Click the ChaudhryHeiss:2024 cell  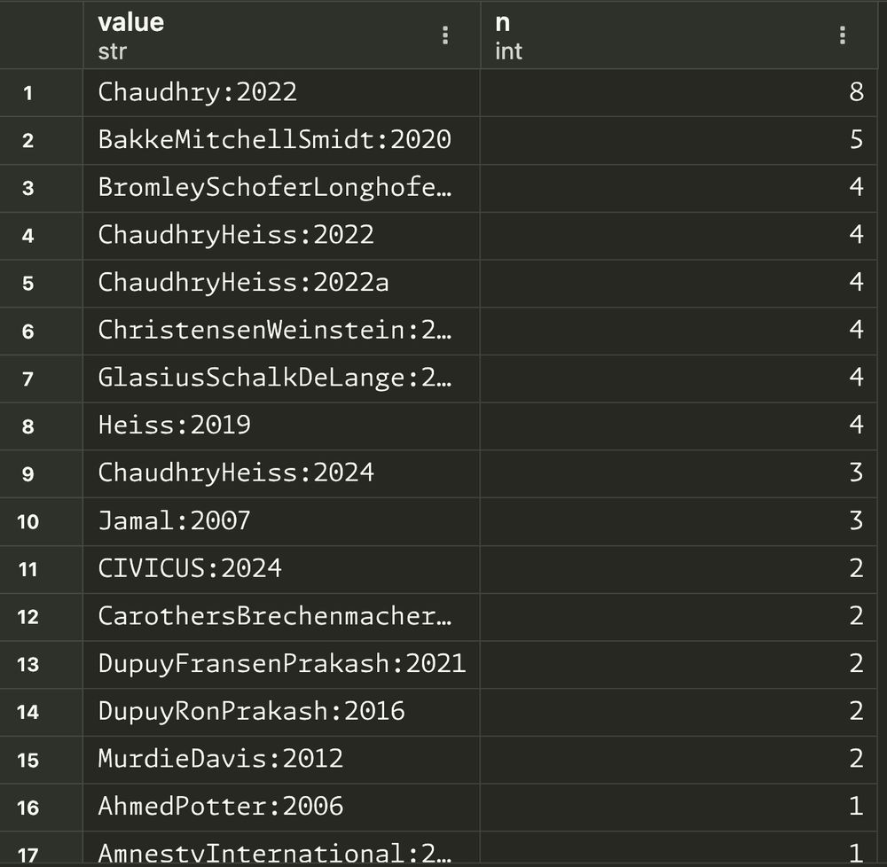click(x=282, y=473)
